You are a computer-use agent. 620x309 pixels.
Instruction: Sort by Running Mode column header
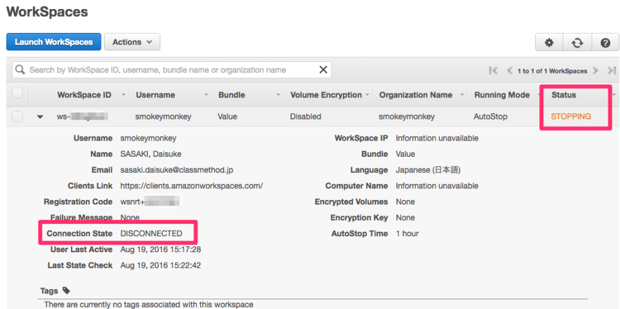[502, 95]
